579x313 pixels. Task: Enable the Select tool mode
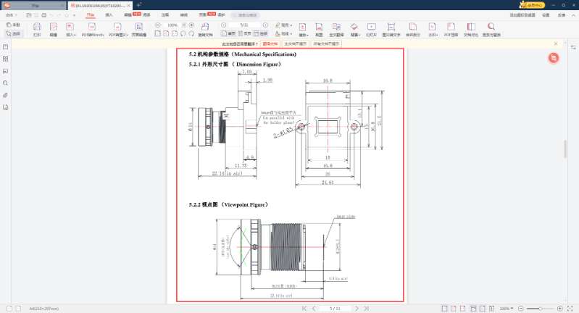(13, 33)
